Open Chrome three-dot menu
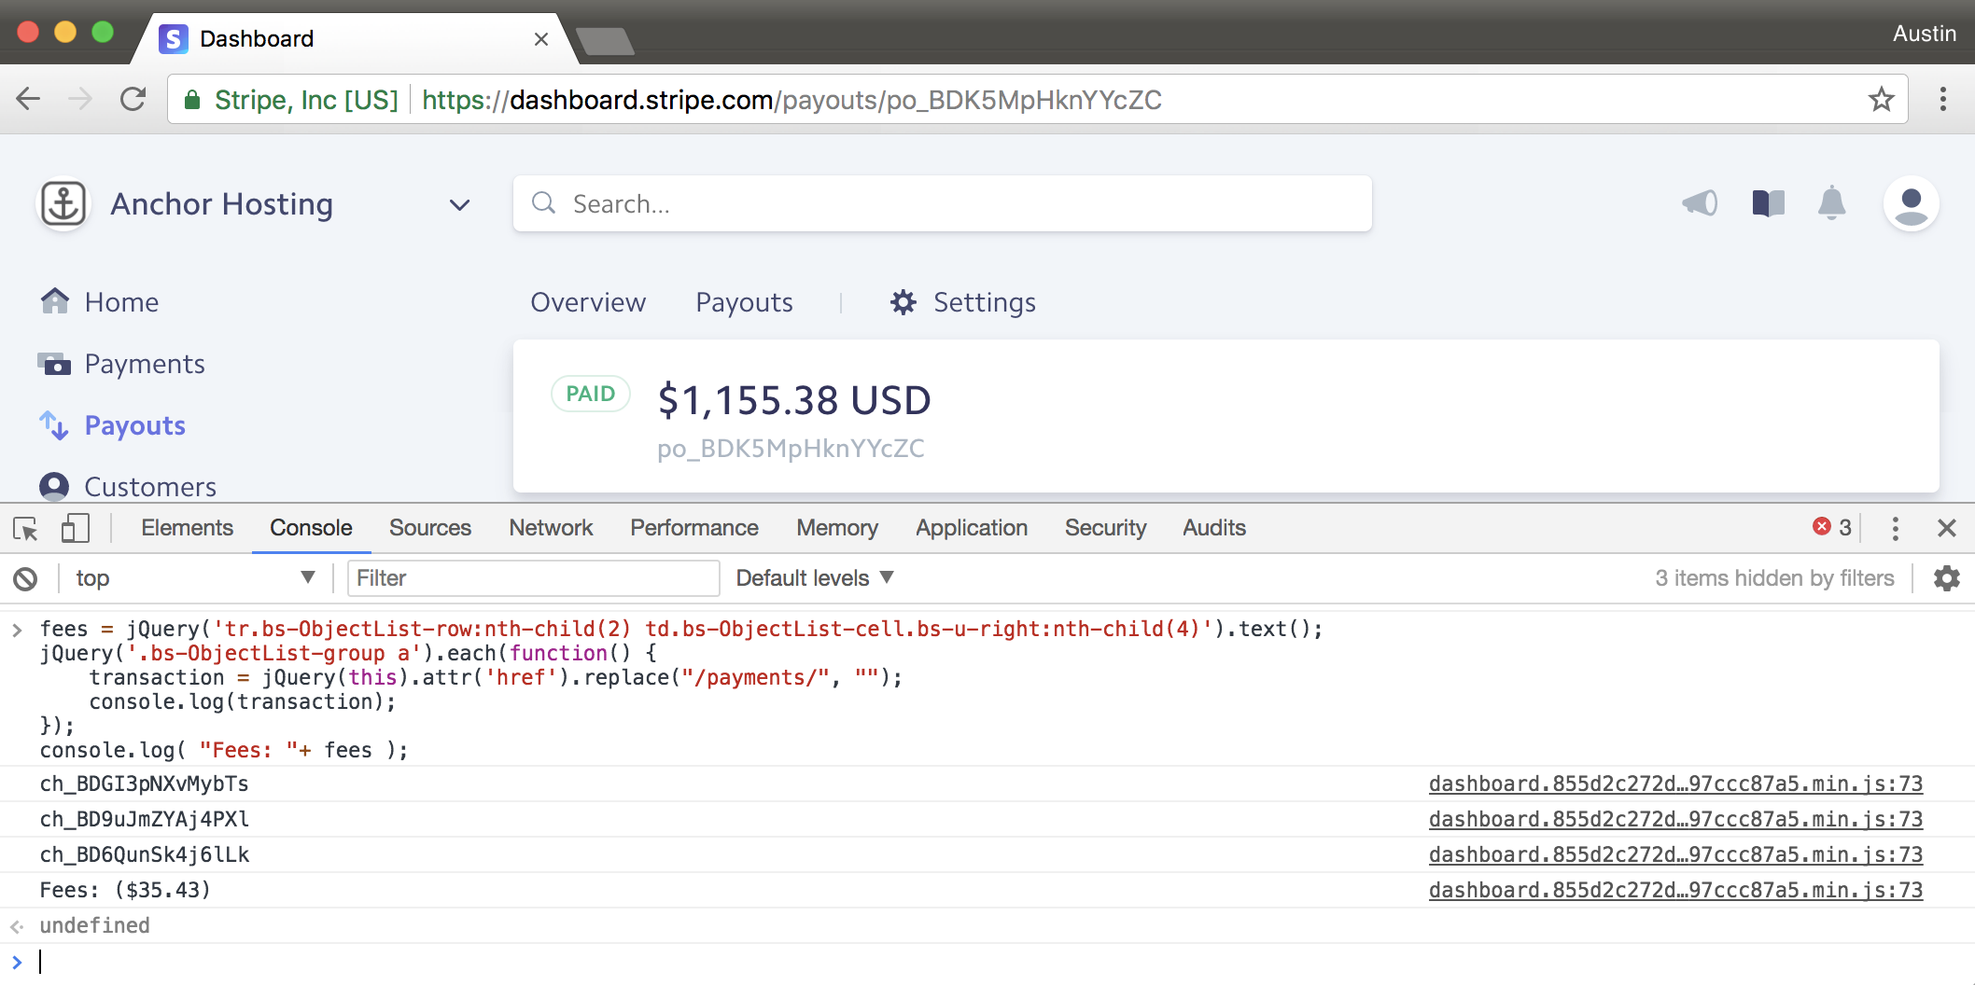The image size is (1975, 985). 1943,99
